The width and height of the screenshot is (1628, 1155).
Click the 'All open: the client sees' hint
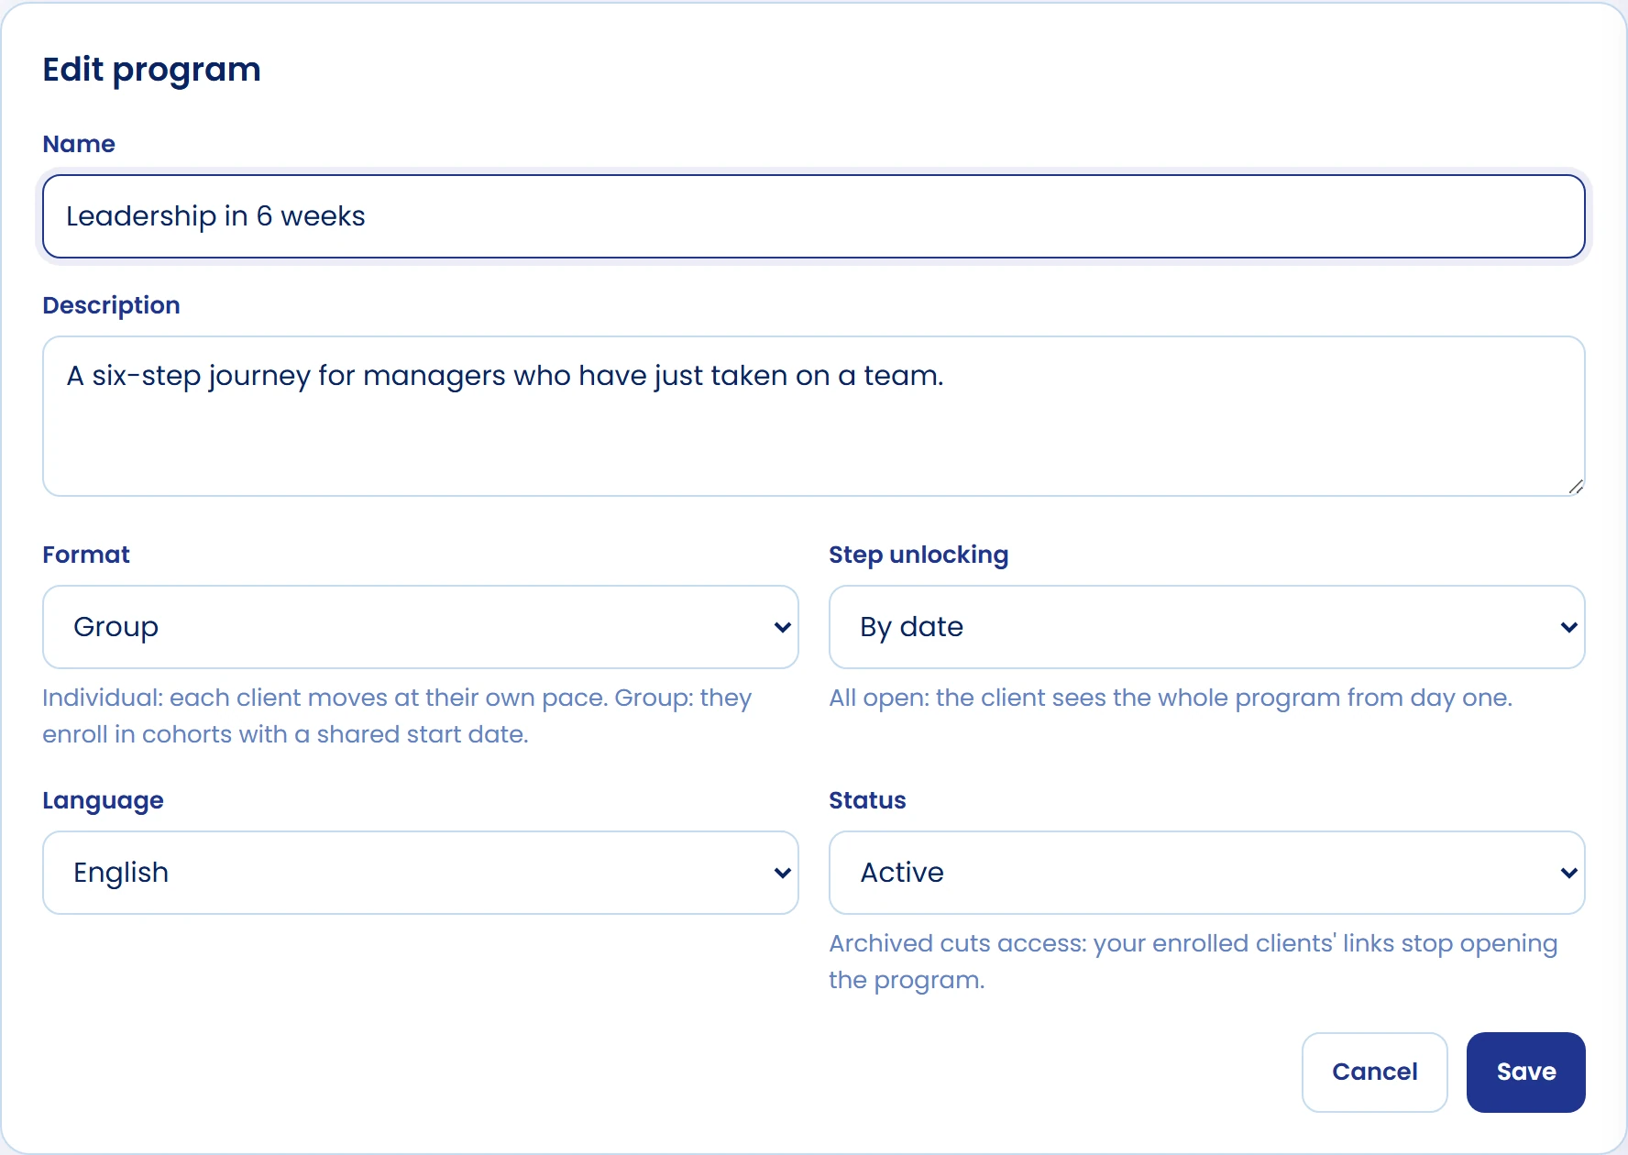click(1171, 698)
